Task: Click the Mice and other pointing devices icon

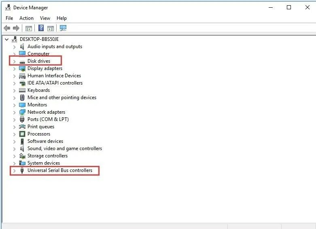Action: coord(22,98)
